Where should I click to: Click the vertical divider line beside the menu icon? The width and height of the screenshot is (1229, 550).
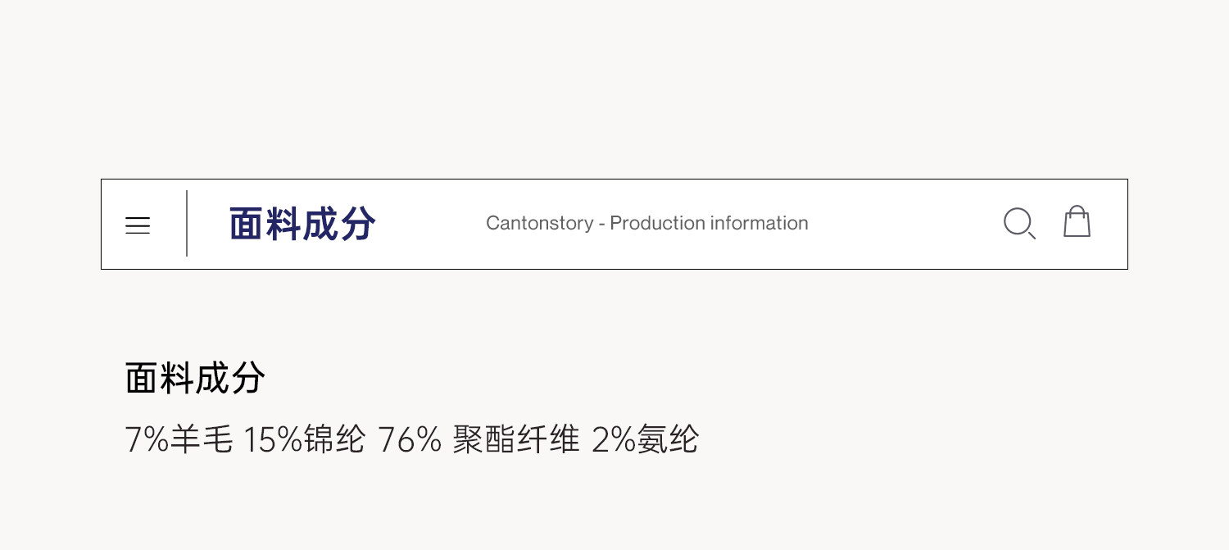187,223
